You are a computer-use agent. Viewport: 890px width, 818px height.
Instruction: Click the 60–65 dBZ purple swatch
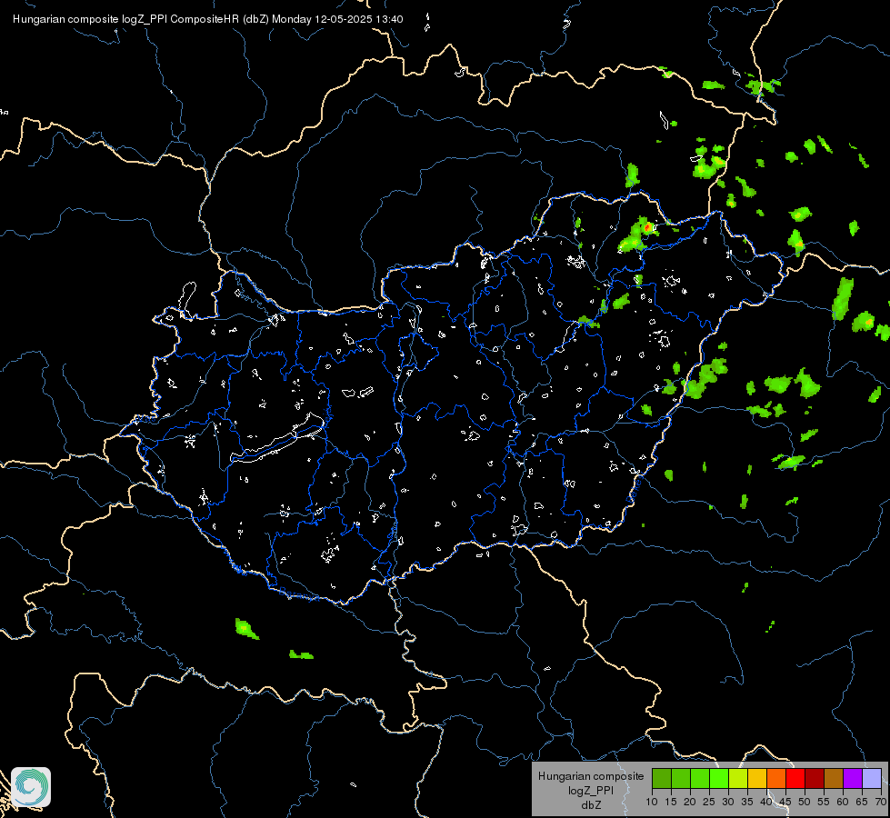point(853,778)
